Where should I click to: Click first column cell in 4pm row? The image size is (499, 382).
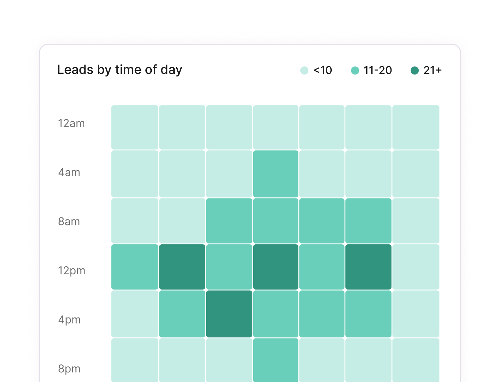point(134,314)
